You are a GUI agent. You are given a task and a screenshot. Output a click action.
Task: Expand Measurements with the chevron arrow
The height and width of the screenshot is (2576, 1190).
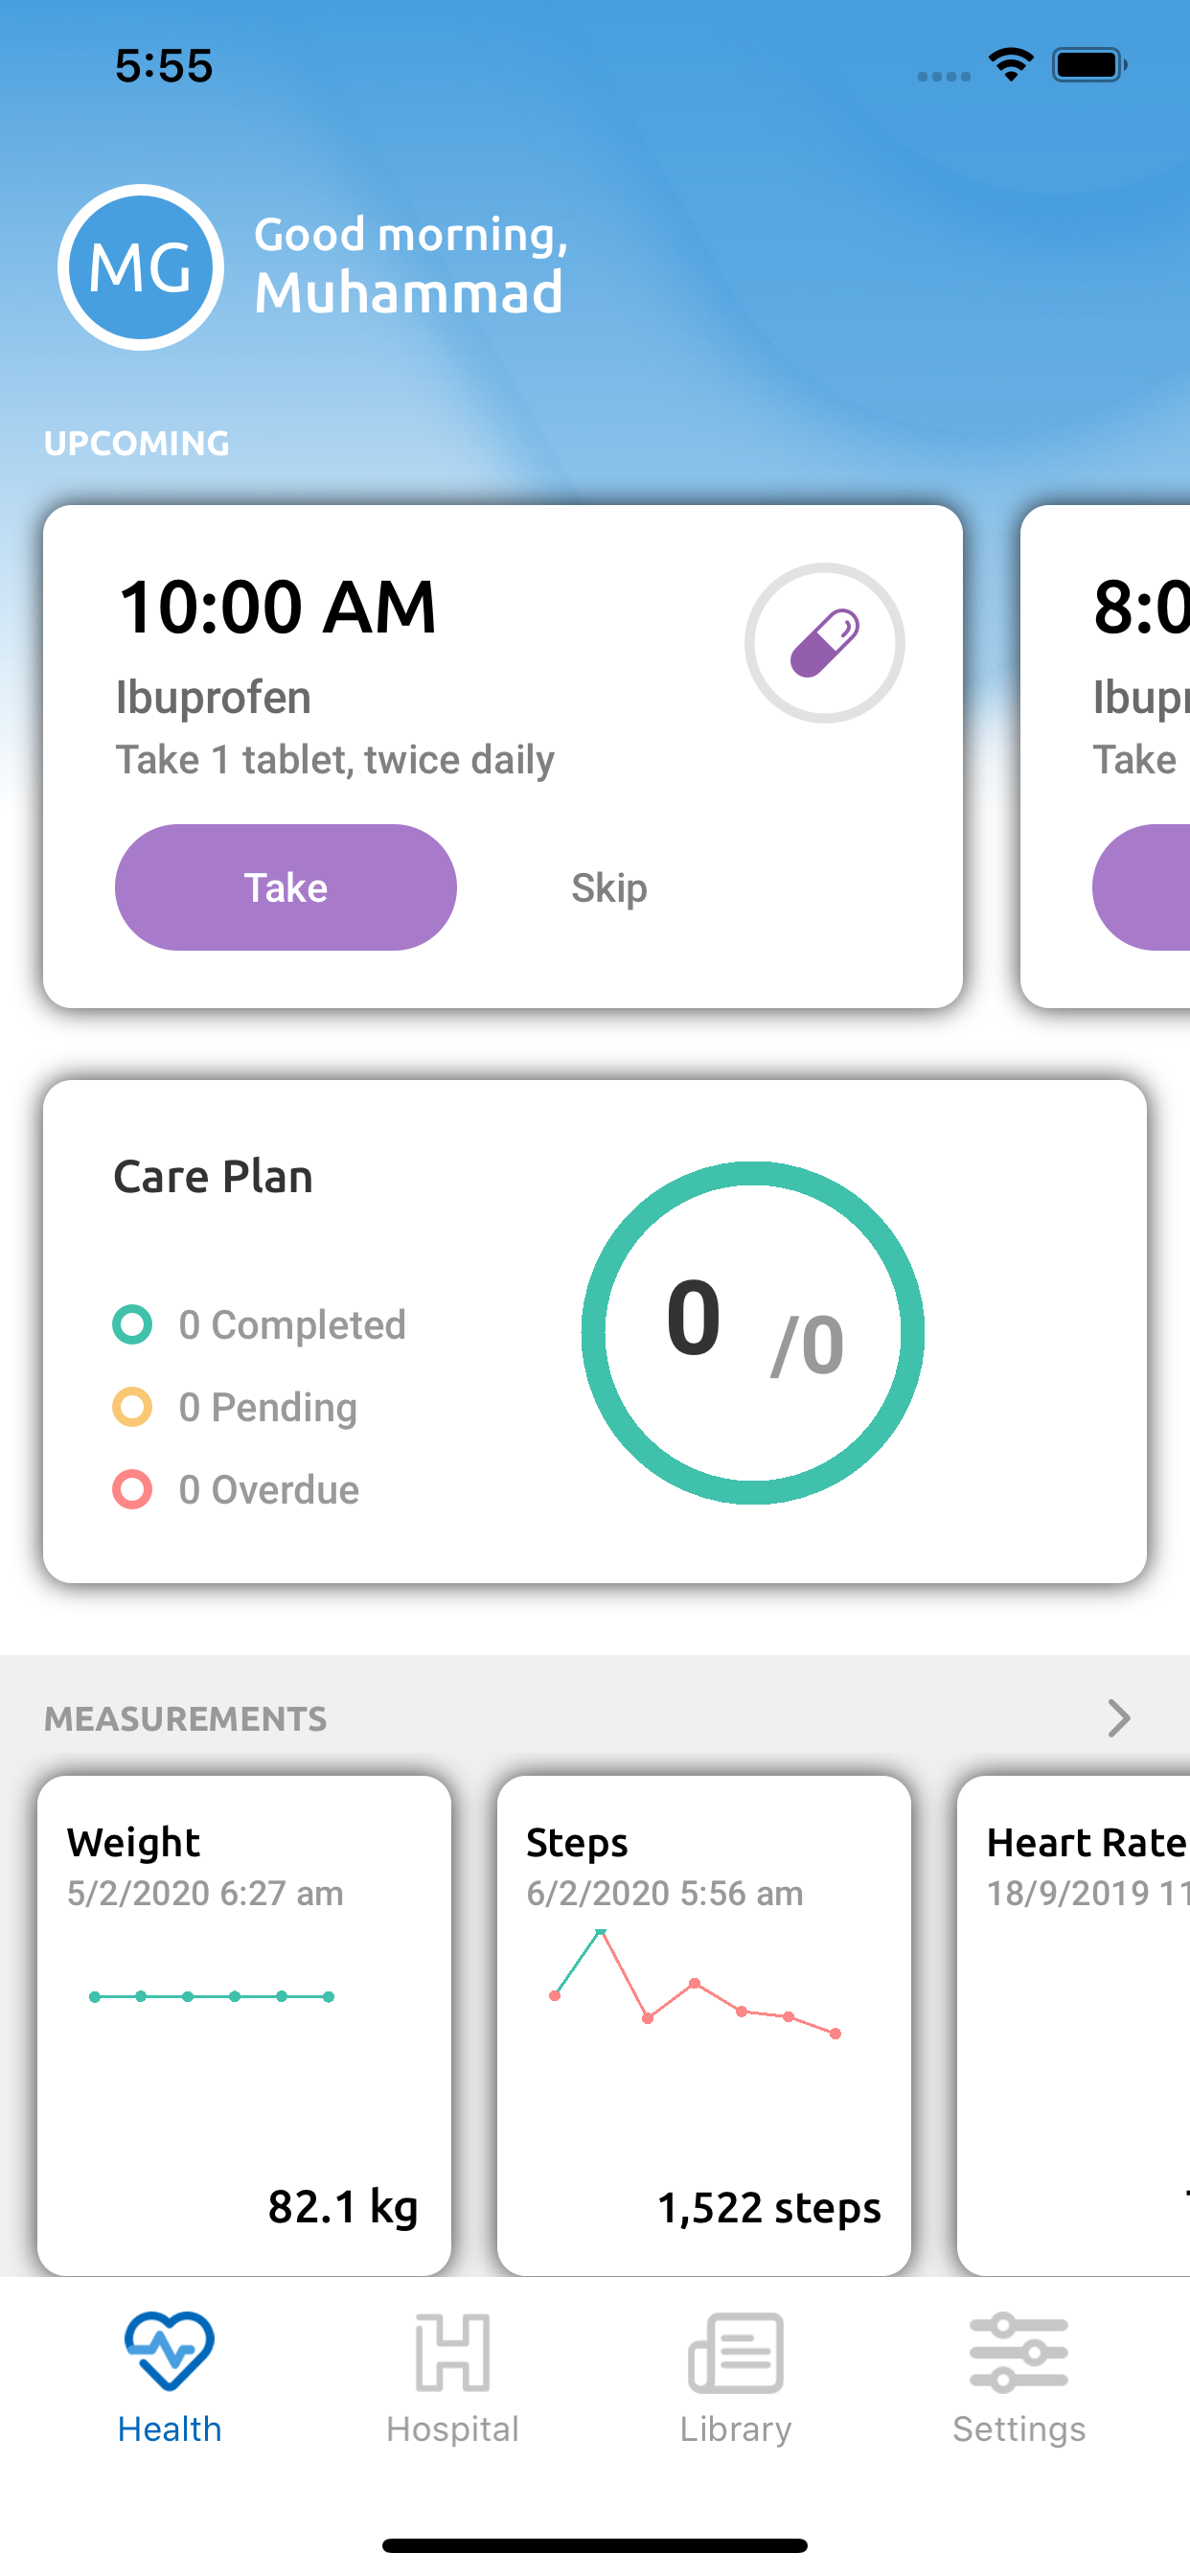1119,1718
